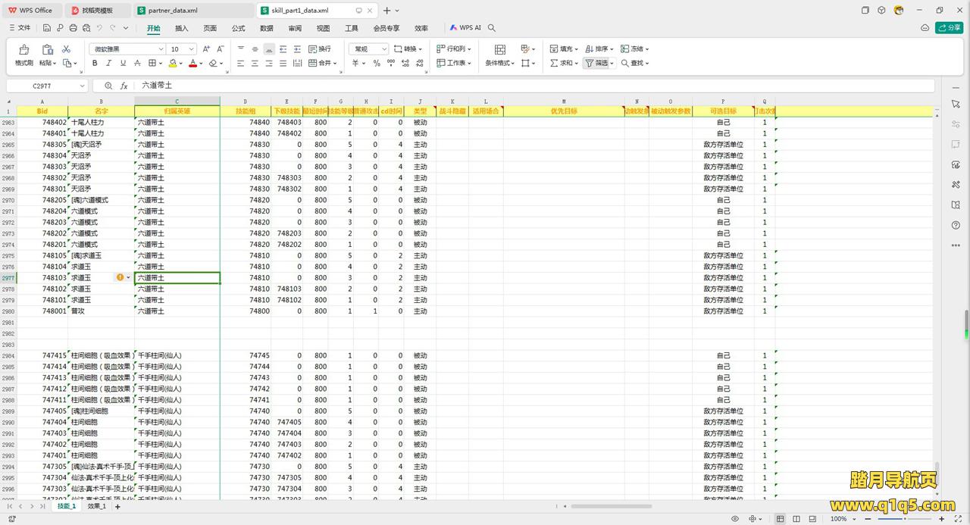
Task: Click the insert function fx icon
Action: coord(124,86)
